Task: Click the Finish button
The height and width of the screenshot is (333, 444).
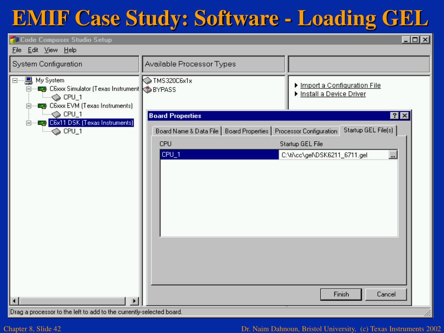Action: [341, 294]
